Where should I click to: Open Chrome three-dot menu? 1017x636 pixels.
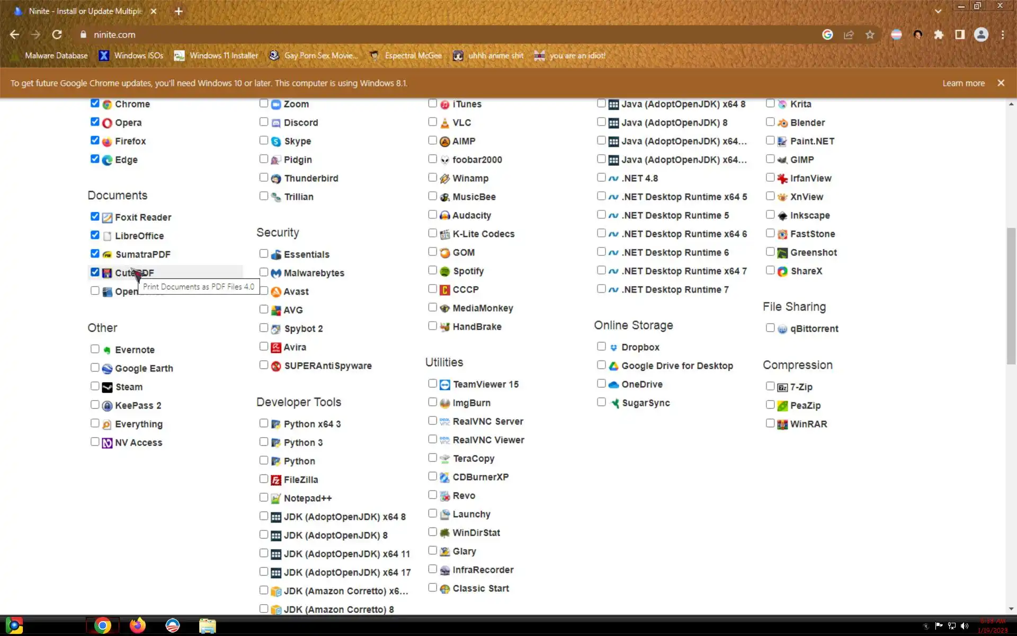pos(1003,34)
